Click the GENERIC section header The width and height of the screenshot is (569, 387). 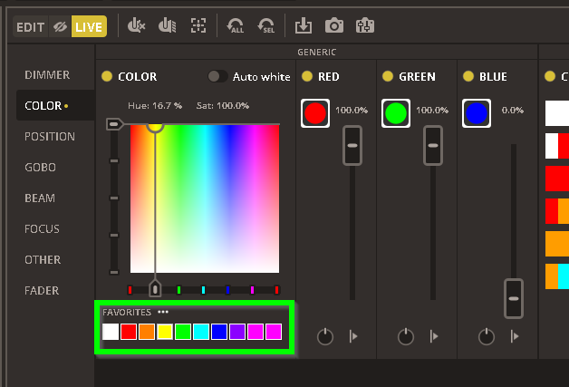tap(316, 53)
